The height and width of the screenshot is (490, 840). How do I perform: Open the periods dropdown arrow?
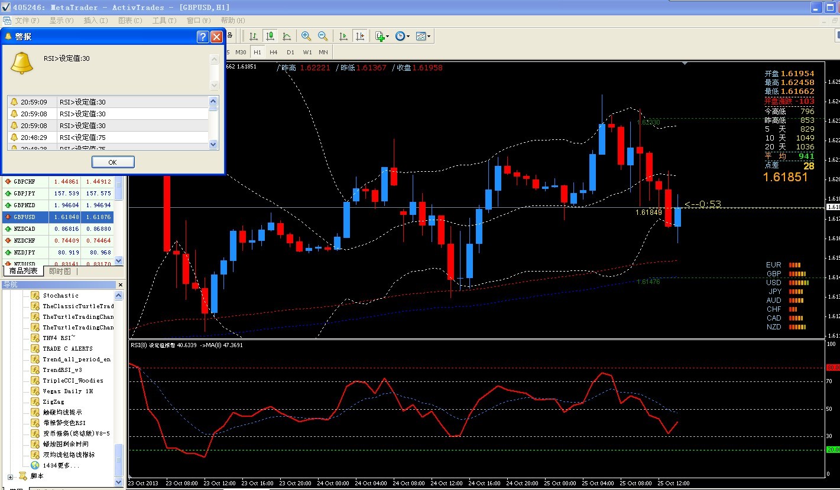[408, 37]
